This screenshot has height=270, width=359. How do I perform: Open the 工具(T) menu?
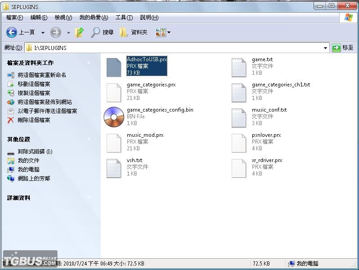[x=124, y=18]
